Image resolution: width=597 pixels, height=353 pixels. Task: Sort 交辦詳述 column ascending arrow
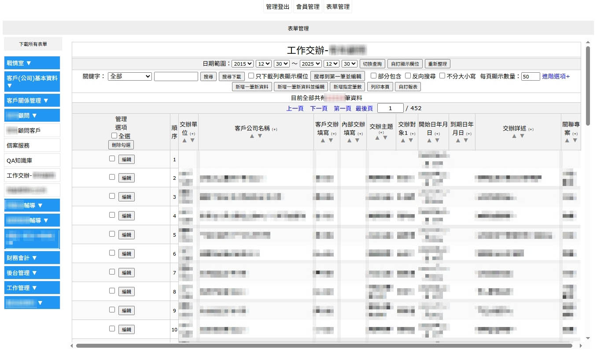(514, 136)
